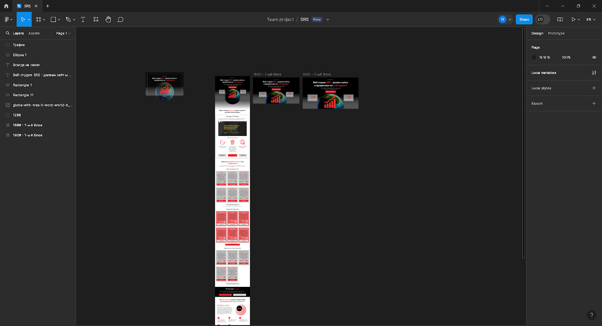Add a new local style
This screenshot has height=326, width=602.
594,88
